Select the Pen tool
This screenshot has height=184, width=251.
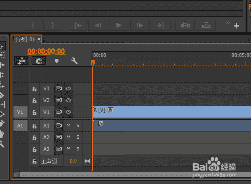click(x=2, y=124)
